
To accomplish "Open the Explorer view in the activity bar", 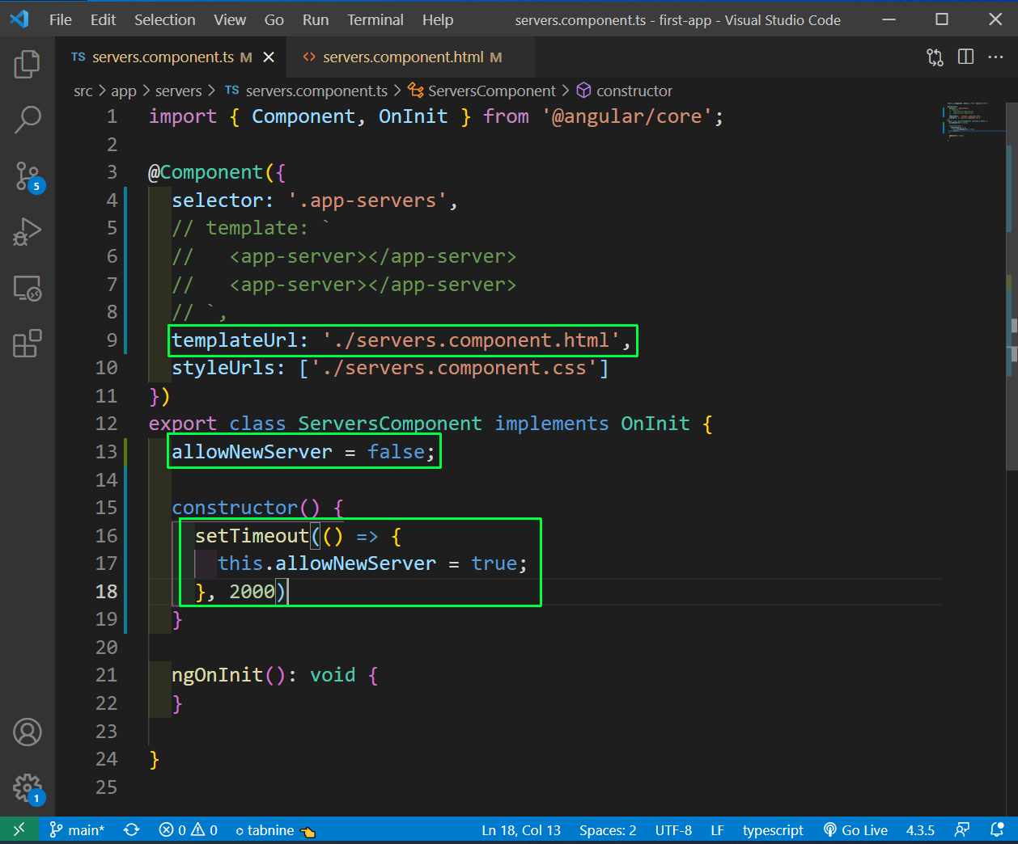I will pos(28,64).
